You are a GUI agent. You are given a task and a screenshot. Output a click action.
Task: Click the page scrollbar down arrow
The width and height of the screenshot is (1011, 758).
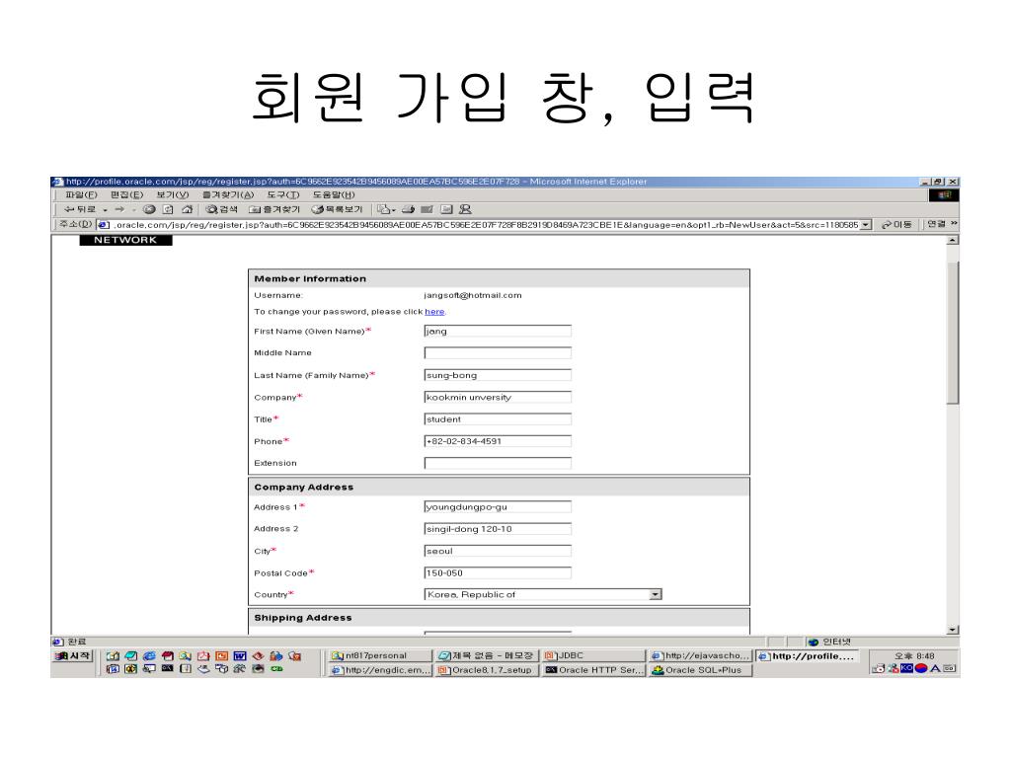[953, 630]
